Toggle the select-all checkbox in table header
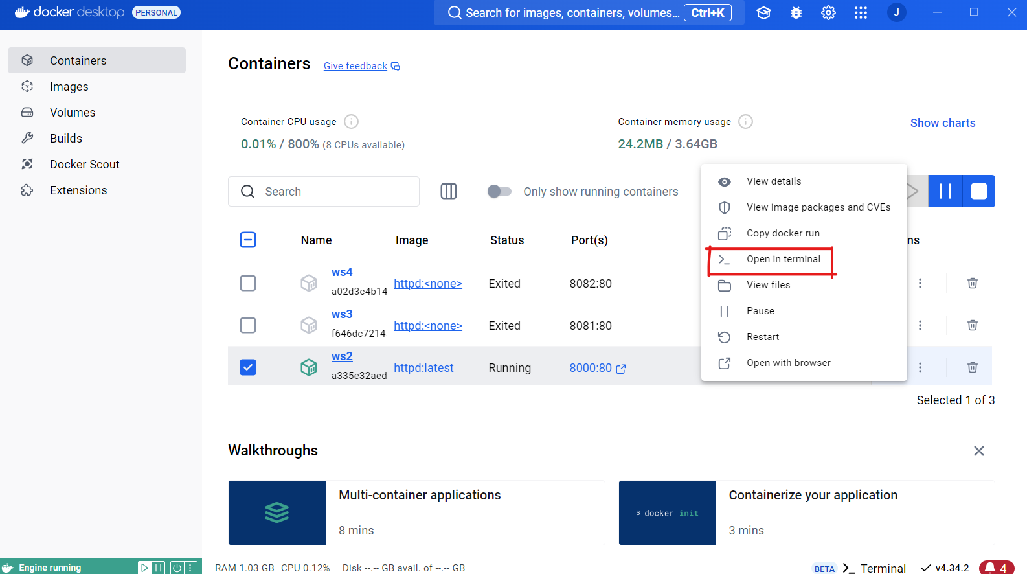Image resolution: width=1027 pixels, height=574 pixels. pyautogui.click(x=248, y=240)
